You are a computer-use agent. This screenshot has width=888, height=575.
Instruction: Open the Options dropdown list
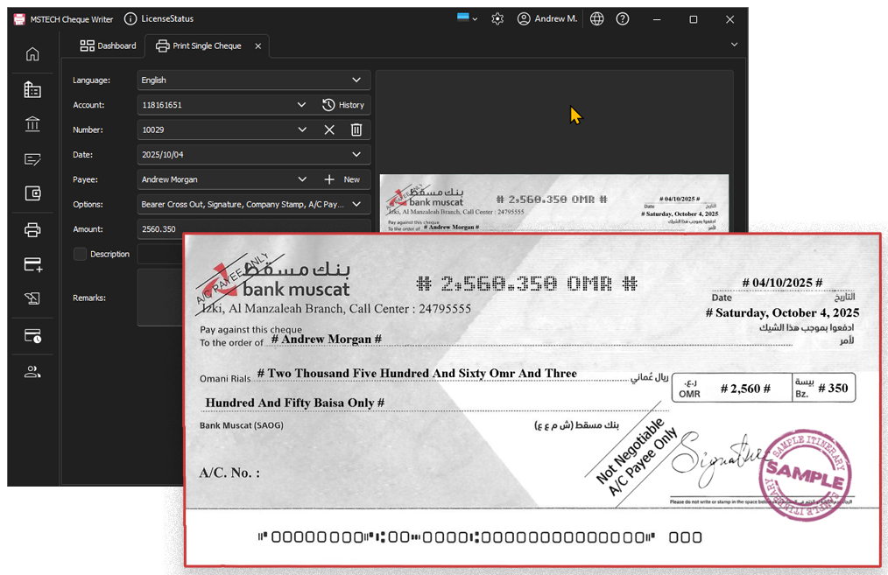(x=356, y=204)
